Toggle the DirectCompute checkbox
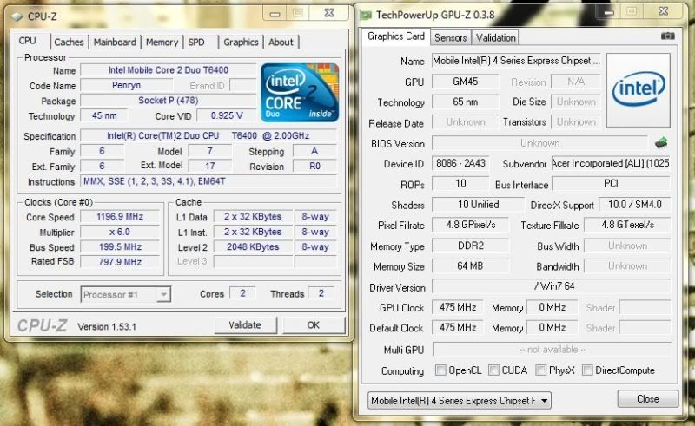 coord(587,370)
